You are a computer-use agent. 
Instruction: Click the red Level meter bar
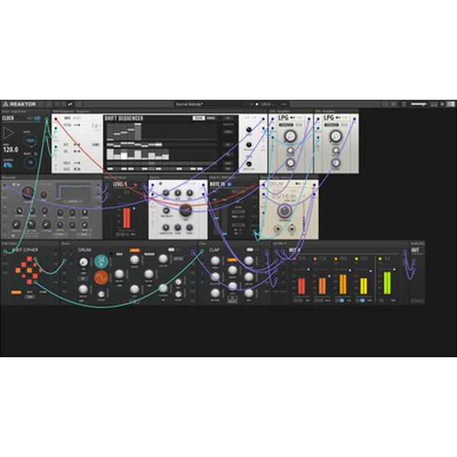(127, 218)
